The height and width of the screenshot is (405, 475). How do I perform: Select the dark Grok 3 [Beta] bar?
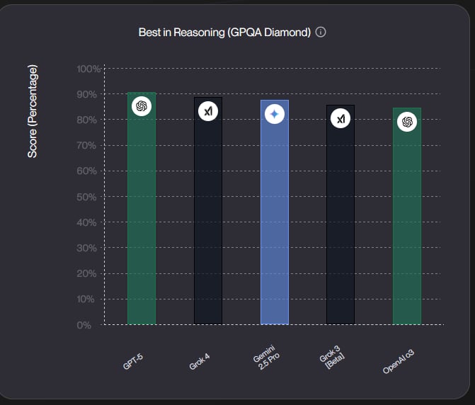pos(340,215)
